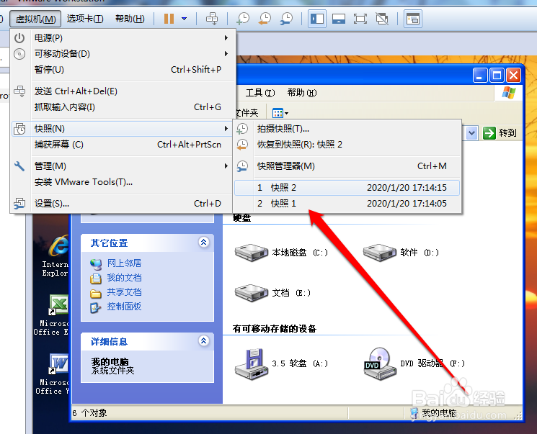Click the power icon beside 电源(P)
This screenshot has height=434, width=537.
tap(19, 37)
